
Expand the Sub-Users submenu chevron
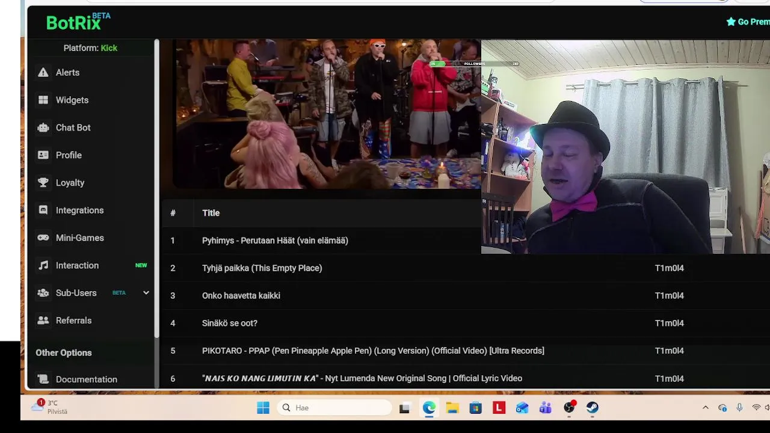tap(146, 293)
